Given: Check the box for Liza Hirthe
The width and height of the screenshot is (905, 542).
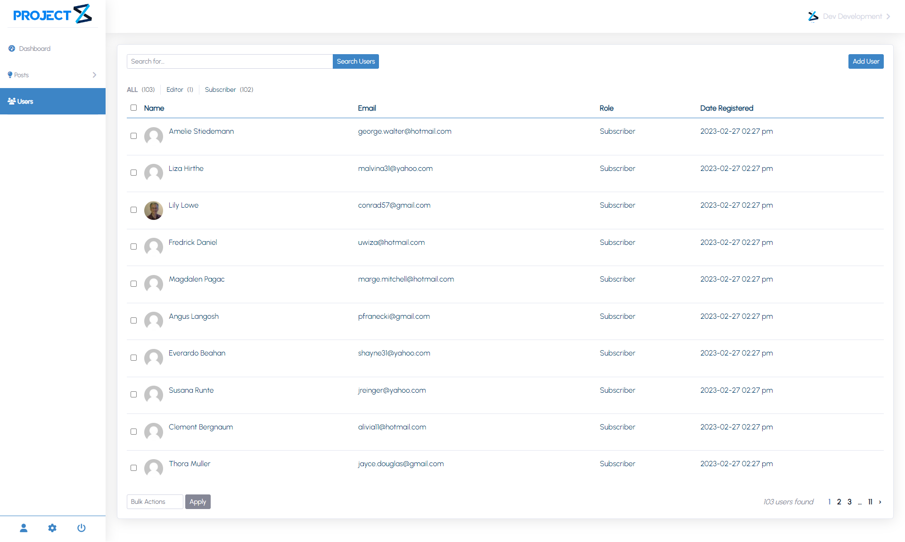Looking at the screenshot, I should click(x=134, y=173).
